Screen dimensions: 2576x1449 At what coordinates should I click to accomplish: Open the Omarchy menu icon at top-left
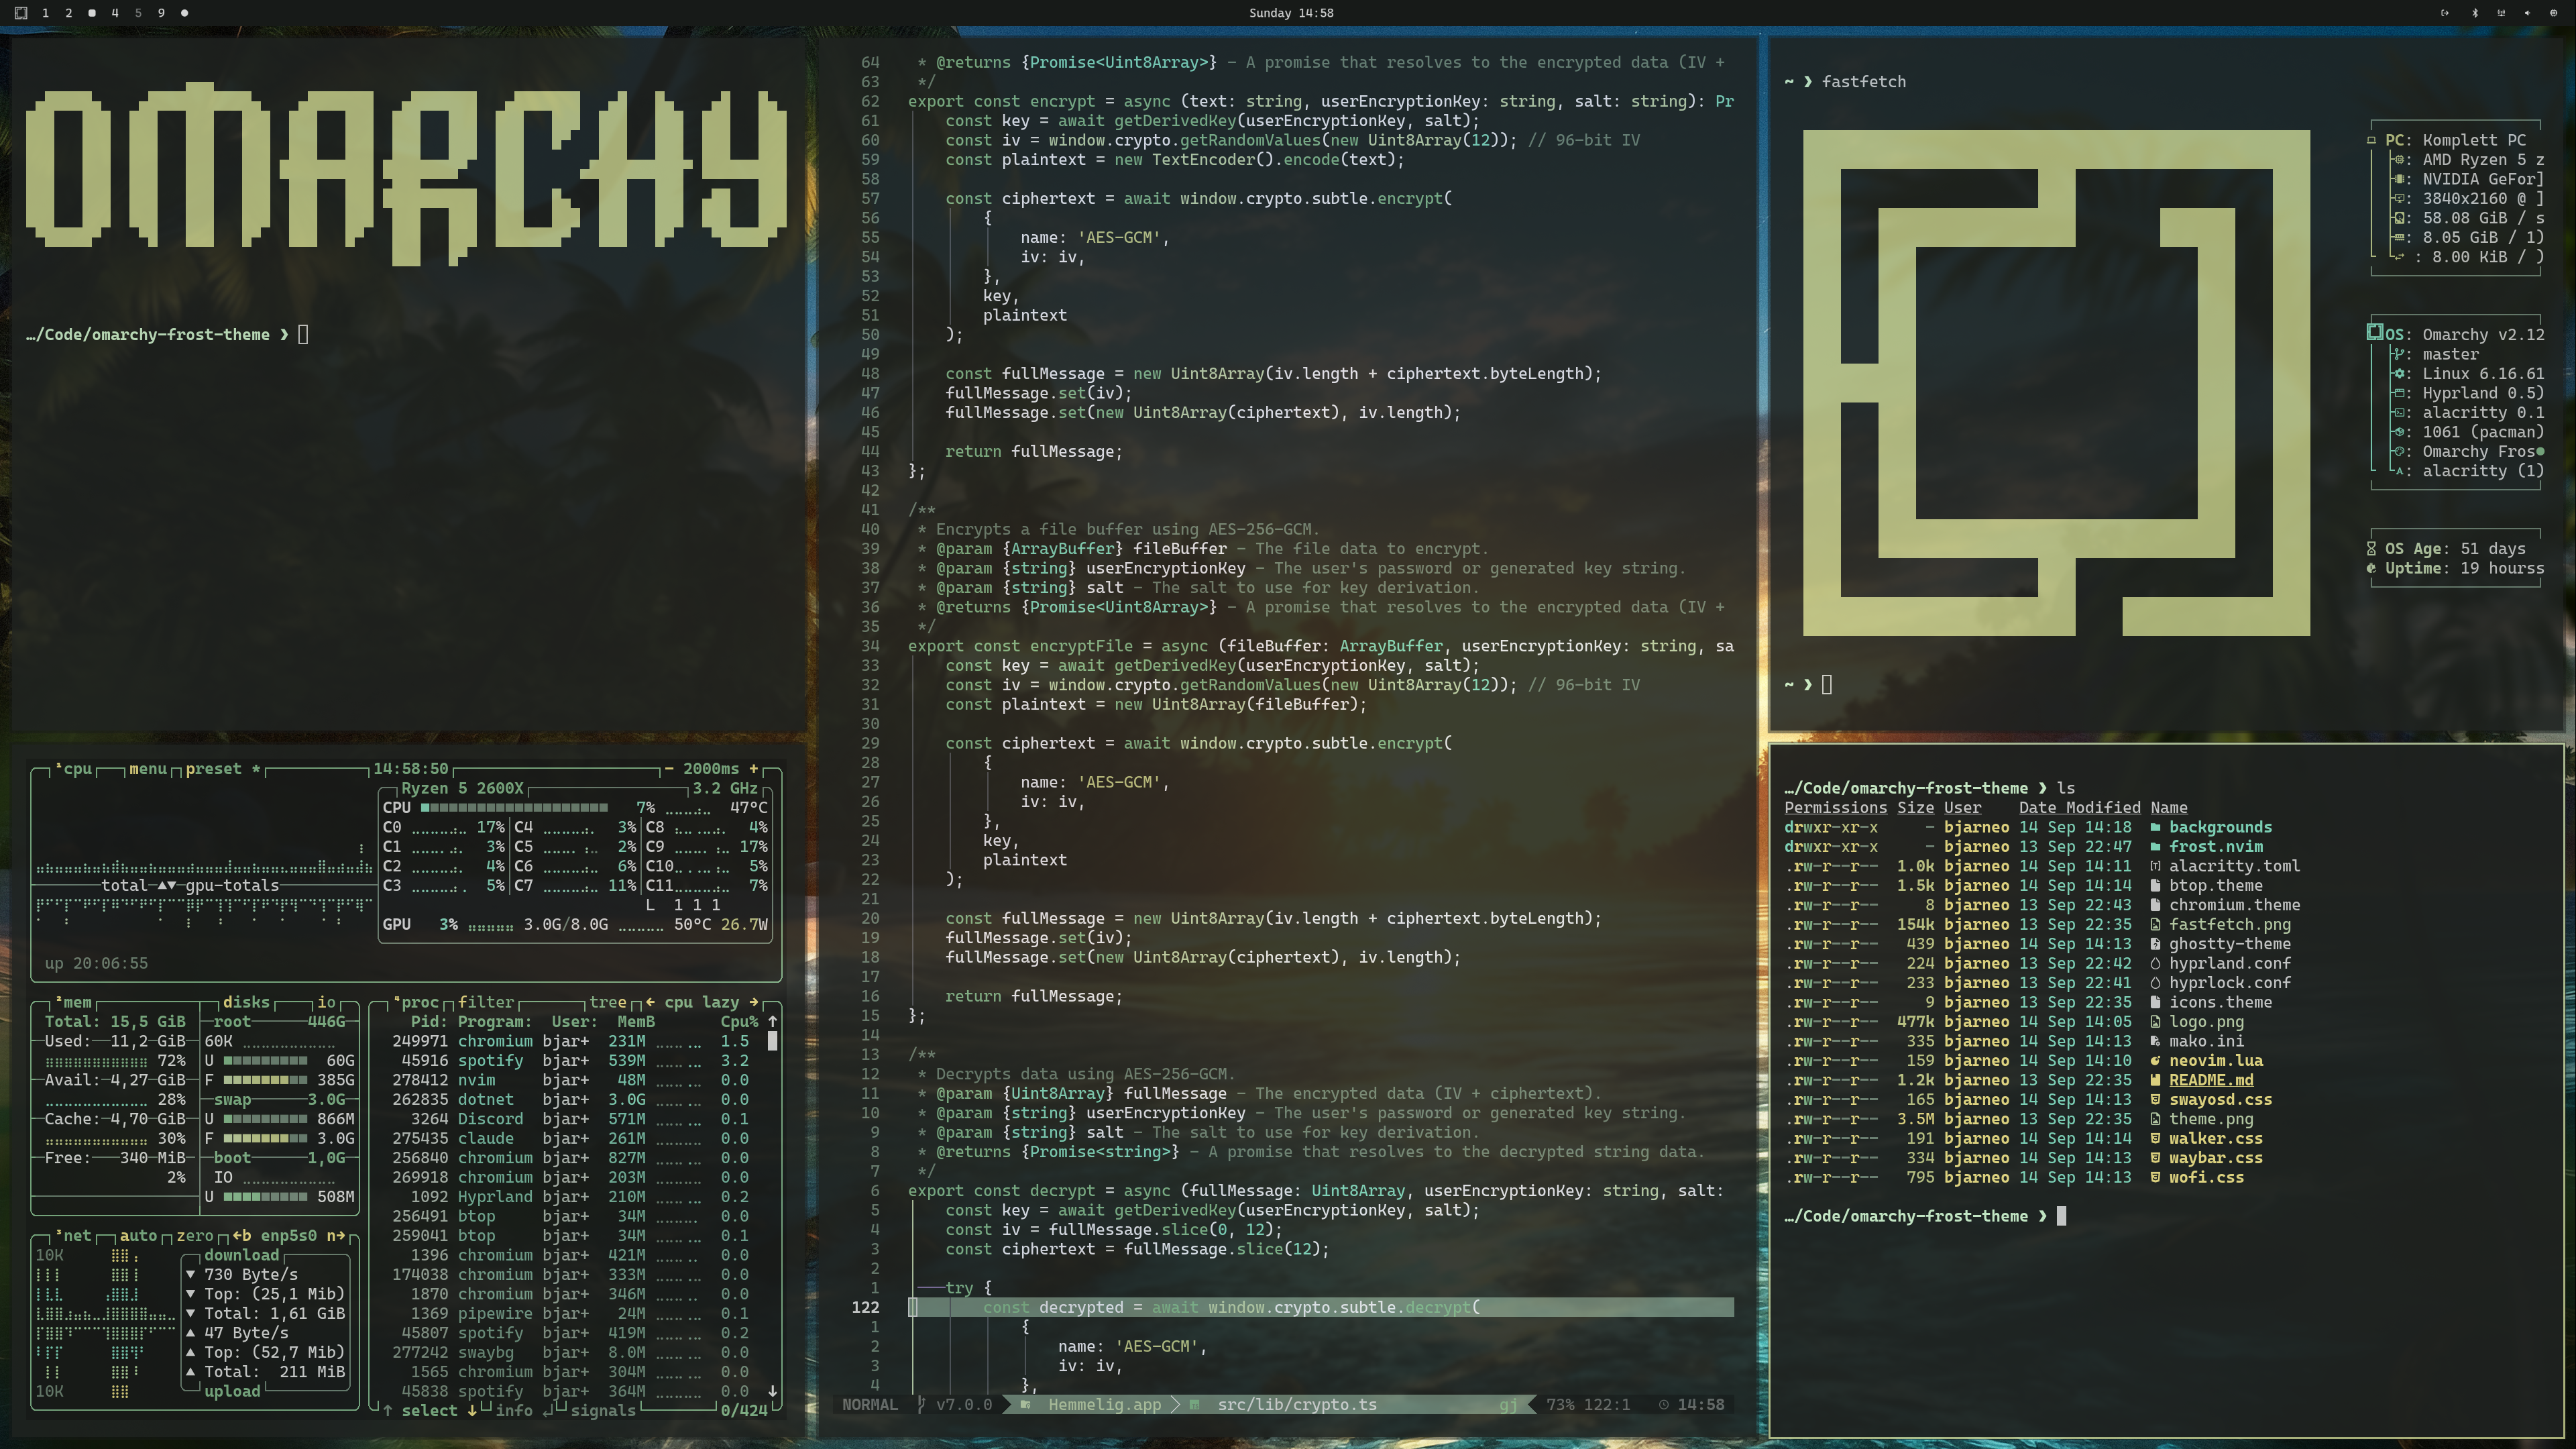coord(20,13)
